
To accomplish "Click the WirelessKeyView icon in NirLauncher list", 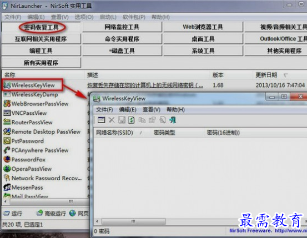I will pos(7,85).
